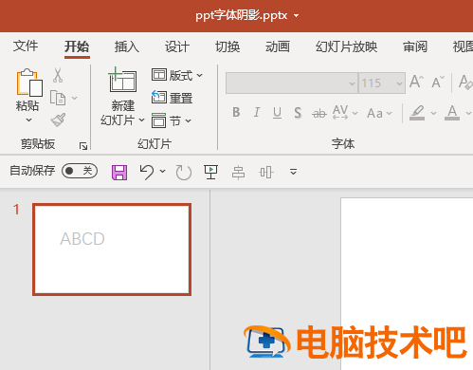This screenshot has height=370, width=473.
Task: Click the purple Save icon
Action: point(119,173)
